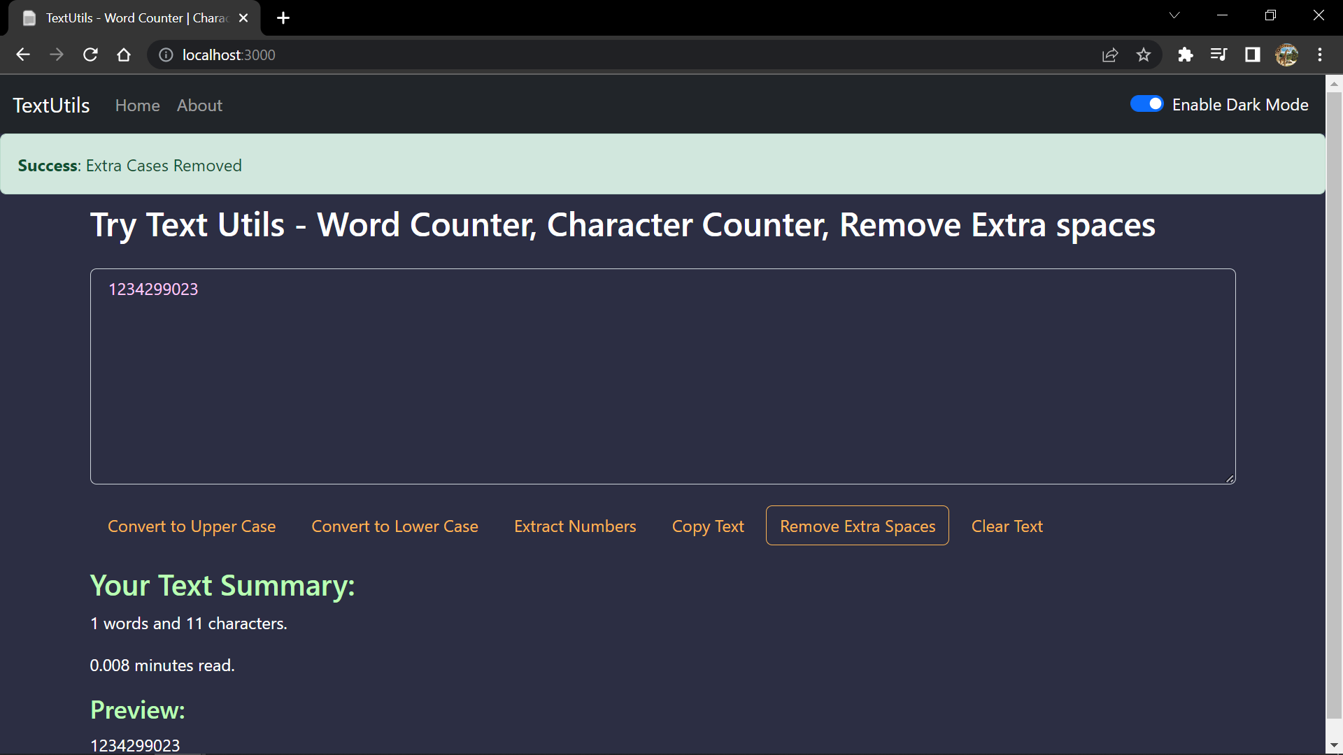Click the share page icon
The height and width of the screenshot is (755, 1343).
1110,55
